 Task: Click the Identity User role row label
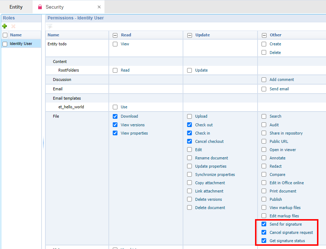[x=21, y=44]
